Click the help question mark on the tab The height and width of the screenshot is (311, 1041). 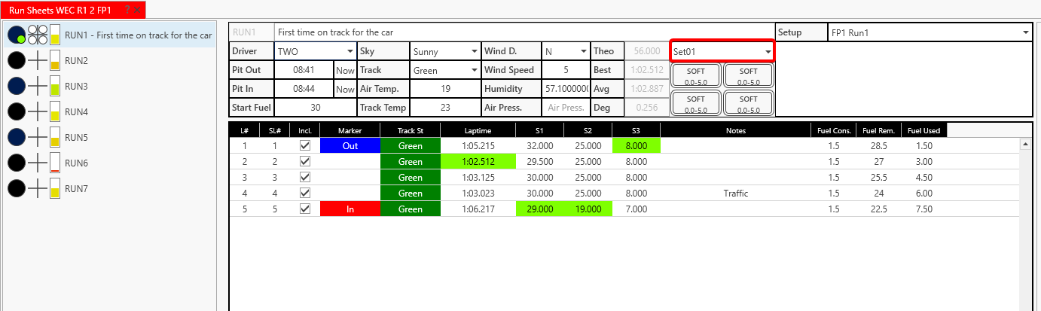pyautogui.click(x=127, y=11)
